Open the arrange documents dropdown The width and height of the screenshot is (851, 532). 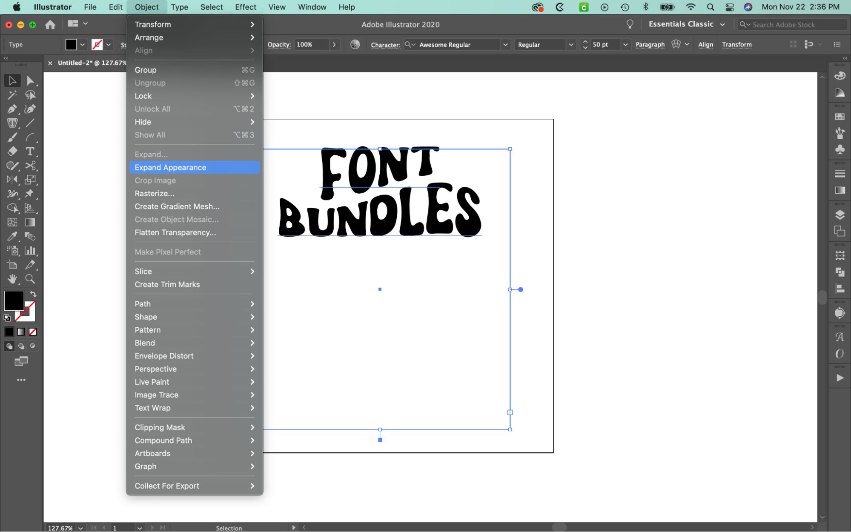coord(78,24)
